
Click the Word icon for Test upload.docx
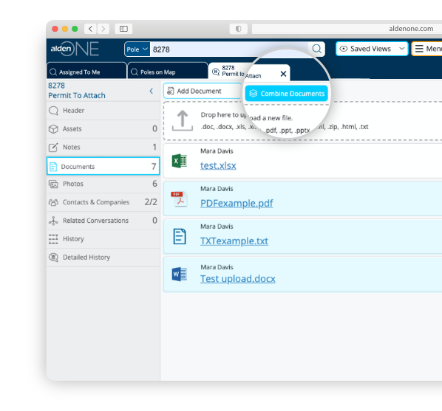point(180,274)
